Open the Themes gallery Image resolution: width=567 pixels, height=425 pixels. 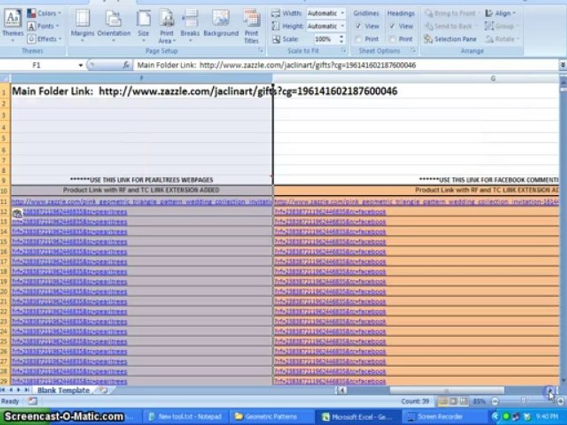12,25
